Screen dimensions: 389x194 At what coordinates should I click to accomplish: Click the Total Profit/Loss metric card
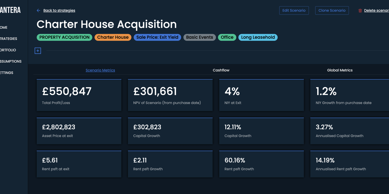click(x=79, y=95)
